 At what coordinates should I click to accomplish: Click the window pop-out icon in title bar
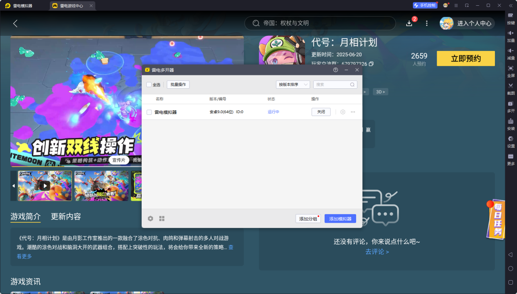tap(467, 5)
